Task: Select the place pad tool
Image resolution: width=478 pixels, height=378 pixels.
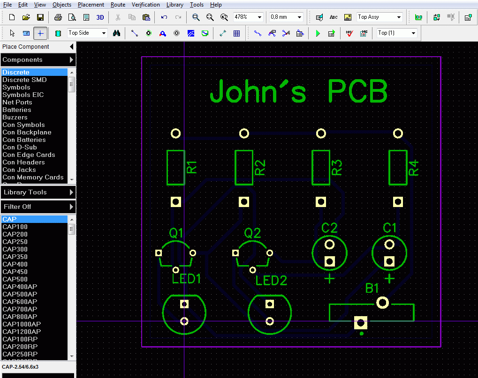Action: [148, 33]
